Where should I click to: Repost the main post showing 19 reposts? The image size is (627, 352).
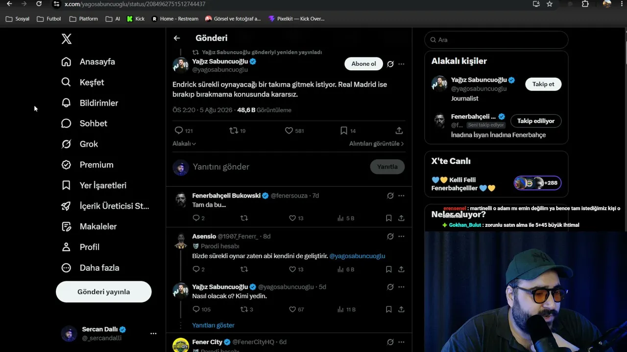tap(234, 131)
